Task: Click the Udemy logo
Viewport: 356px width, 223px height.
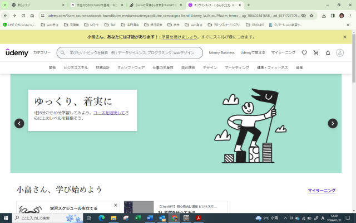Action: tap(17, 53)
